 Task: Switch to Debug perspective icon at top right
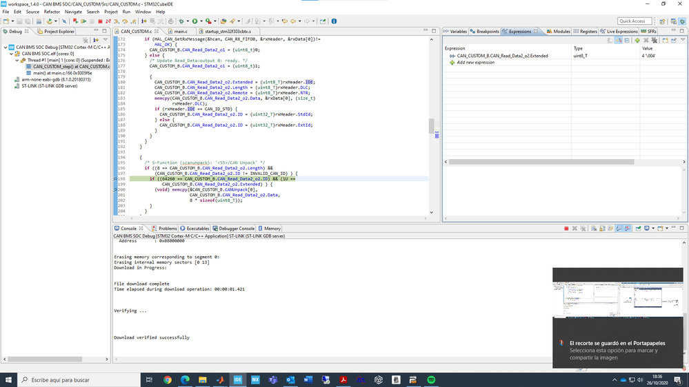(x=682, y=21)
